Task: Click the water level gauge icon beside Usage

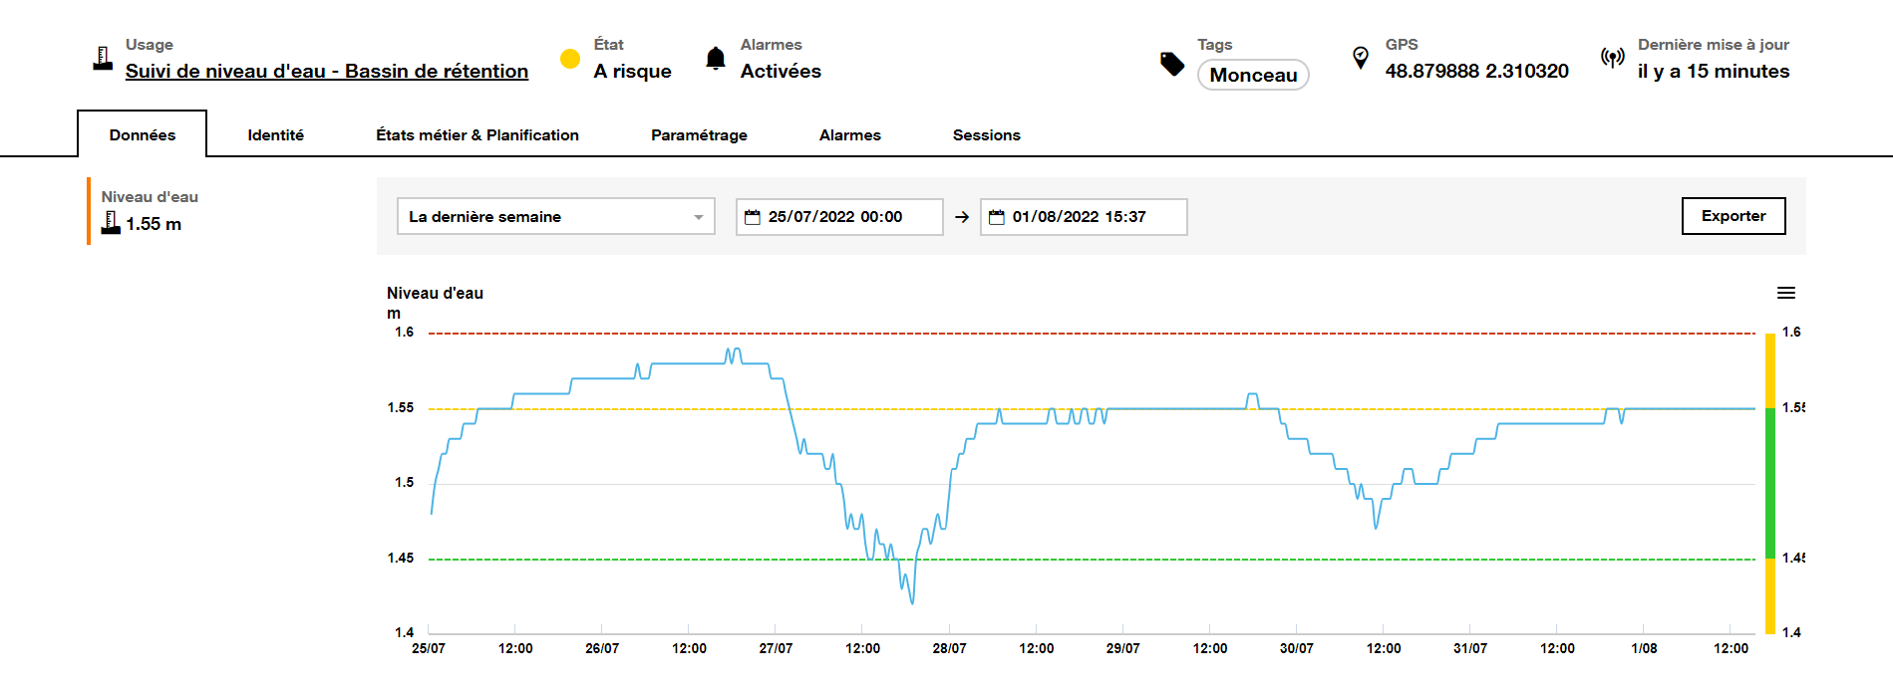Action: coord(103,59)
